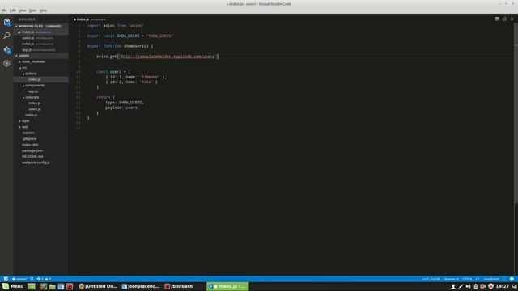Image resolution: width=518 pixels, height=291 pixels.
Task: Select app.js in working files list
Action: point(41,50)
